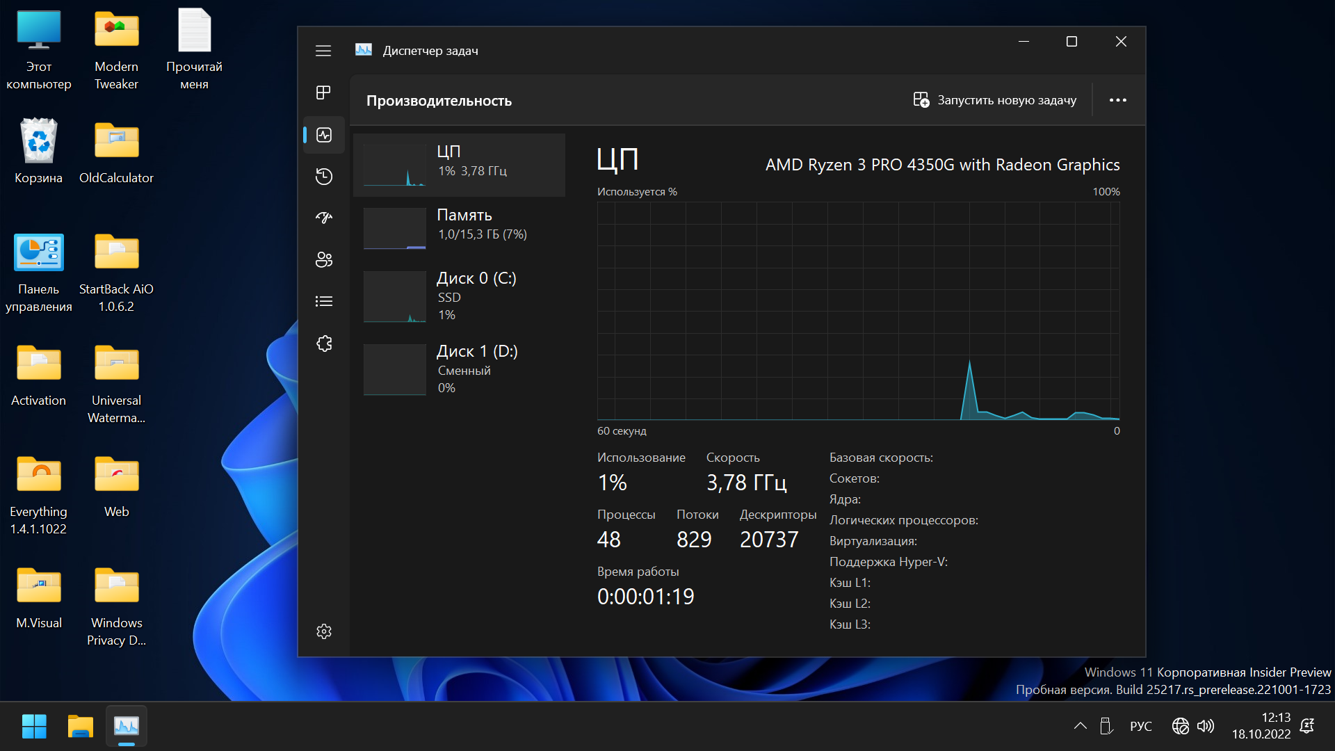Select the users panel icon

325,258
